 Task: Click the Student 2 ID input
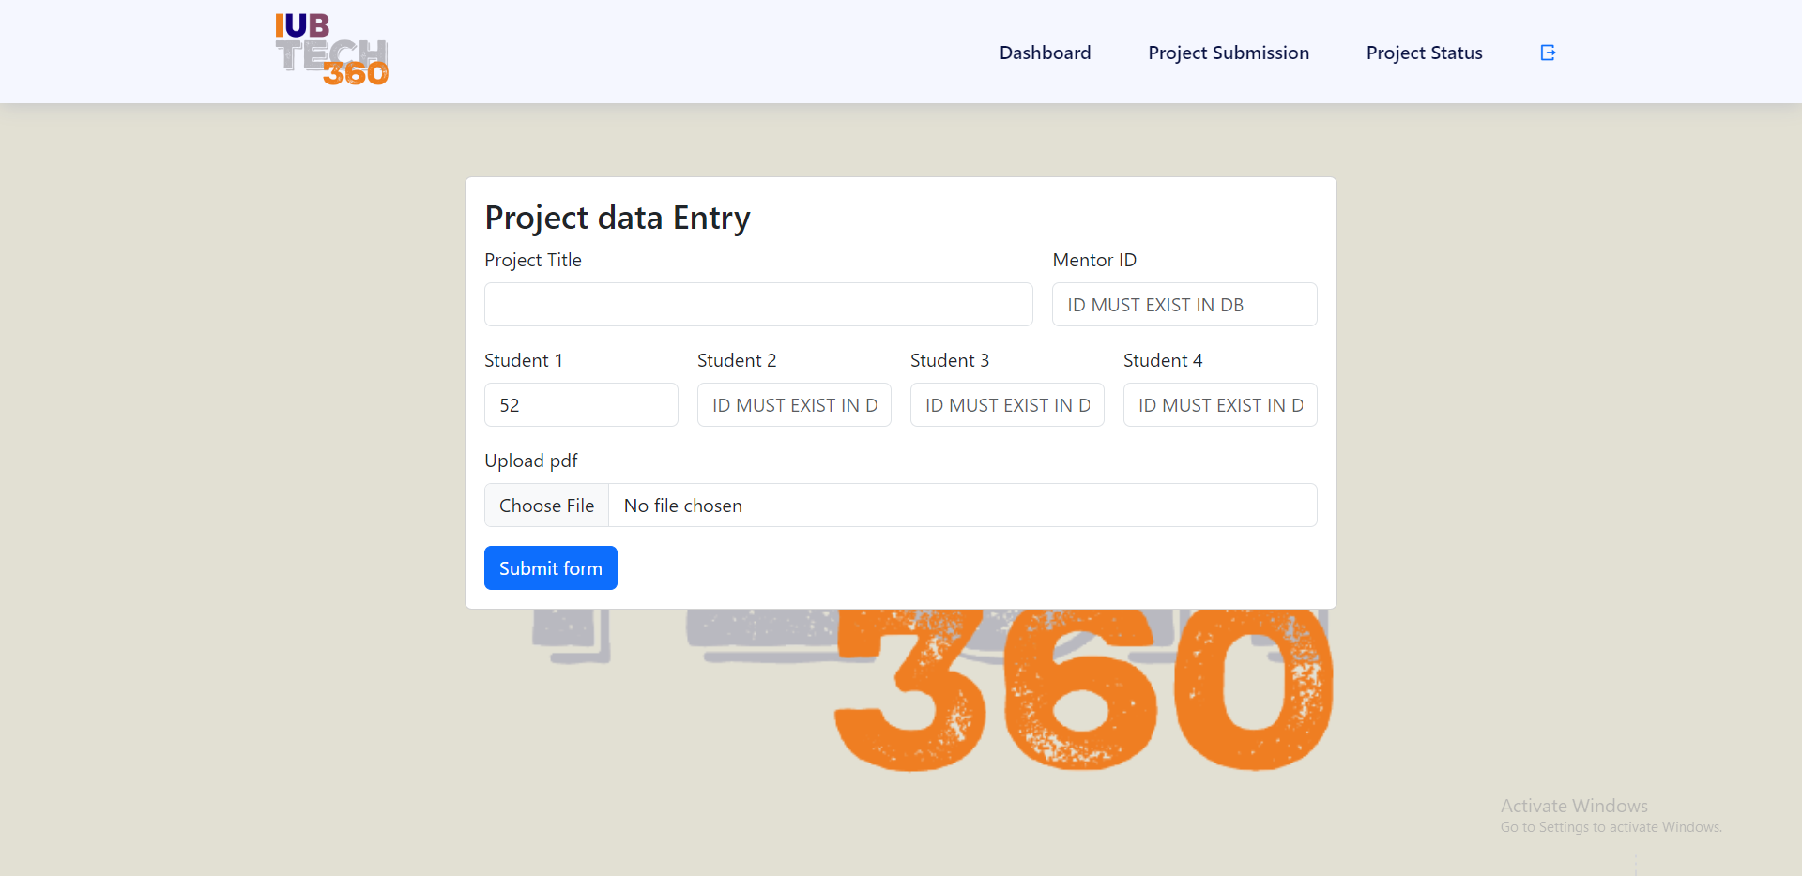pos(793,405)
